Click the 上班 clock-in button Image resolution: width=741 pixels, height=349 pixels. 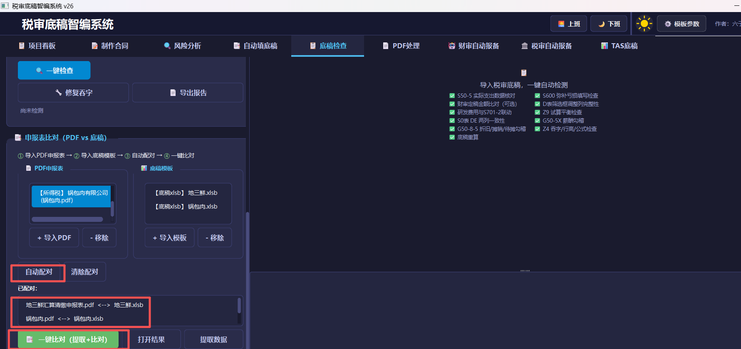point(569,24)
